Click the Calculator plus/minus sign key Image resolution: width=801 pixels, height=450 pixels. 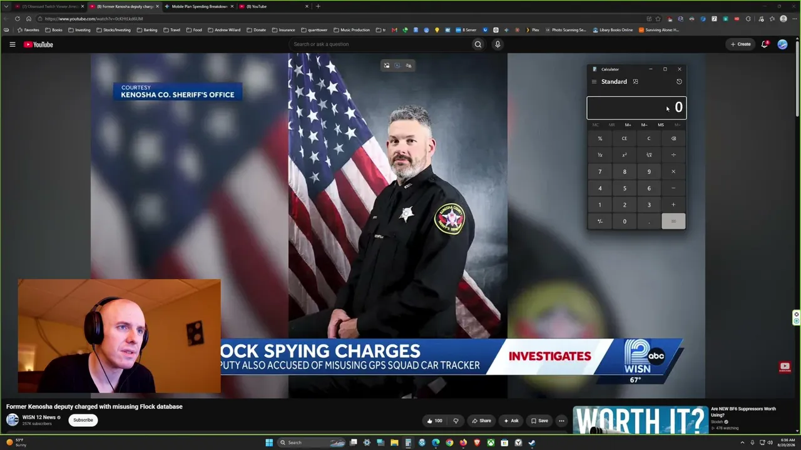tap(599, 221)
